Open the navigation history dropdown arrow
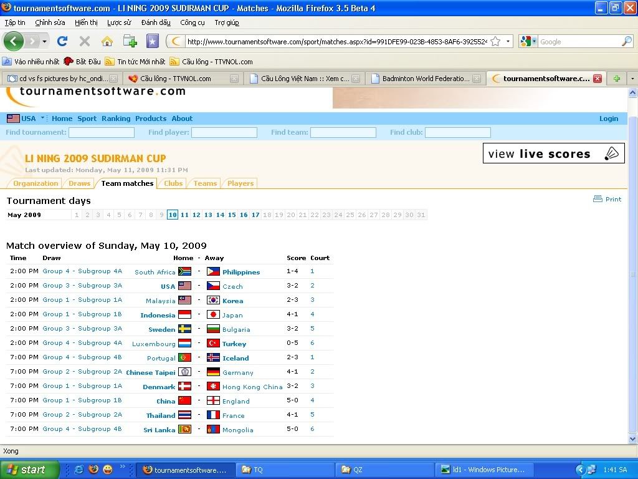638x479 pixels. [44, 42]
